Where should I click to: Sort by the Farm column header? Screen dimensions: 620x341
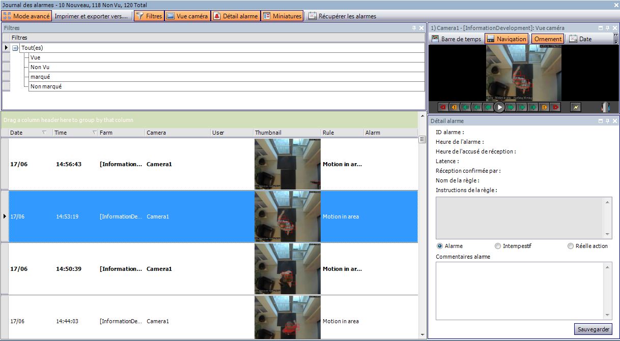(122, 133)
